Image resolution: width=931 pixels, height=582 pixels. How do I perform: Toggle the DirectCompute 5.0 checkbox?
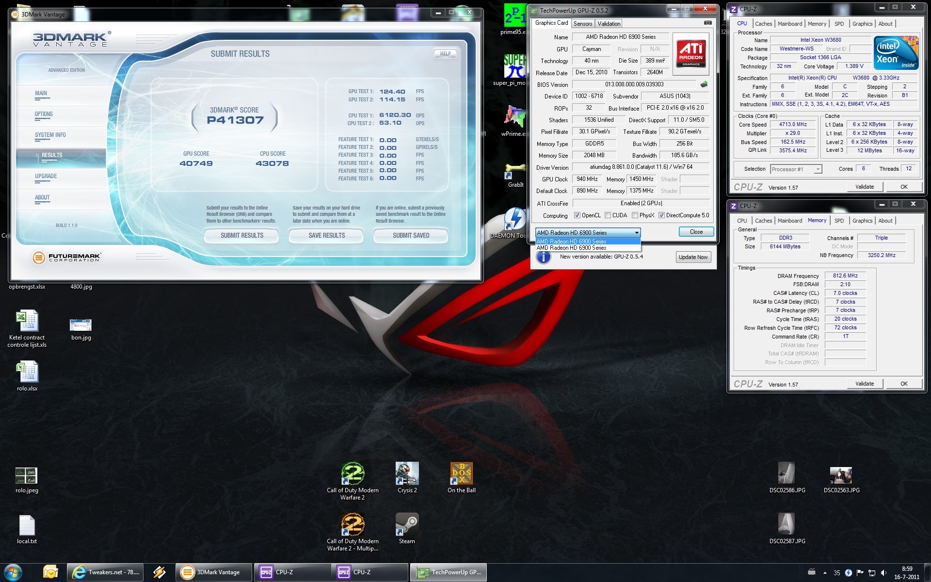(x=661, y=215)
